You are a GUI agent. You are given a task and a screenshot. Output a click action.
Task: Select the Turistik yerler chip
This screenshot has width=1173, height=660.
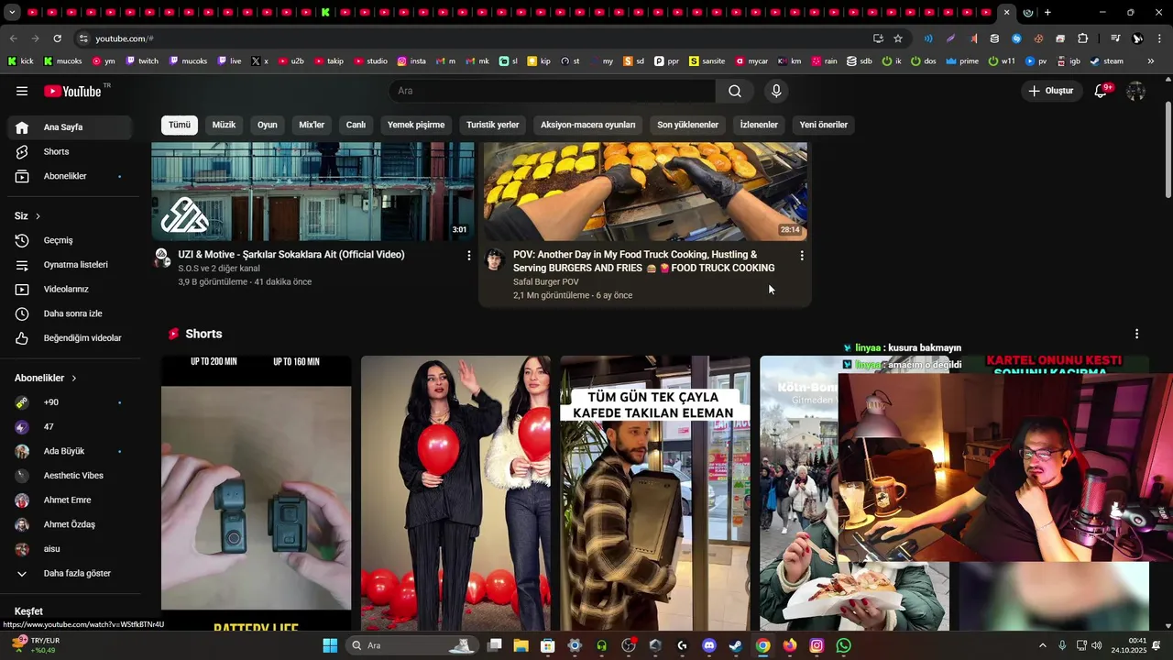493,125
